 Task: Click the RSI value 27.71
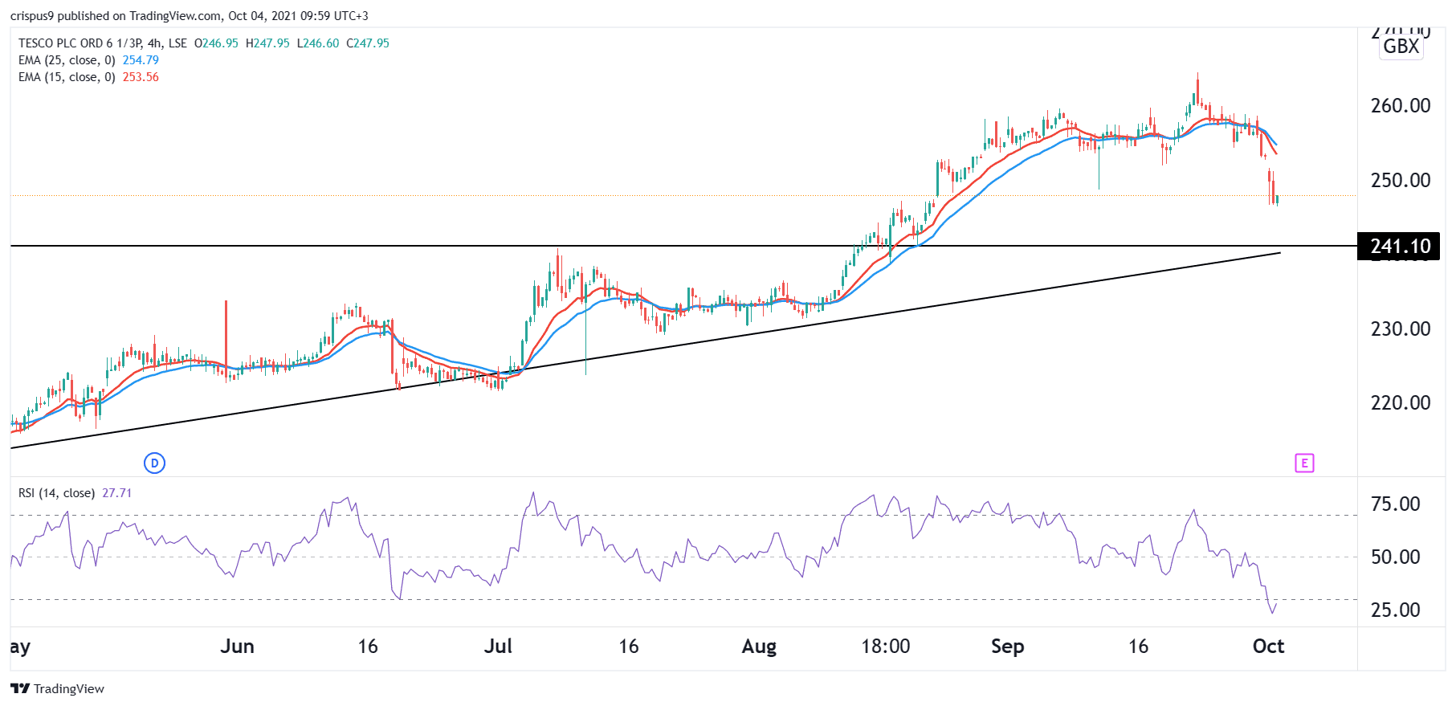pos(116,493)
